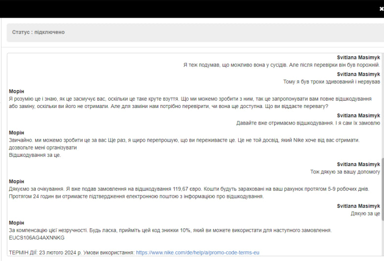The image size is (384, 261).
Task: Click the message 'Дякую за це'
Action: (x=365, y=214)
